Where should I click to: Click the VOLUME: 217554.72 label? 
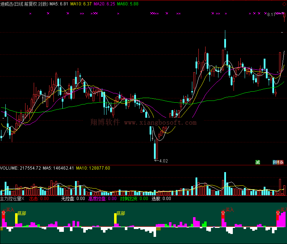coord(20,168)
